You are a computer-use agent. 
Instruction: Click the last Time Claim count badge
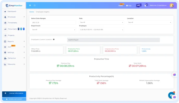[x=24, y=29]
